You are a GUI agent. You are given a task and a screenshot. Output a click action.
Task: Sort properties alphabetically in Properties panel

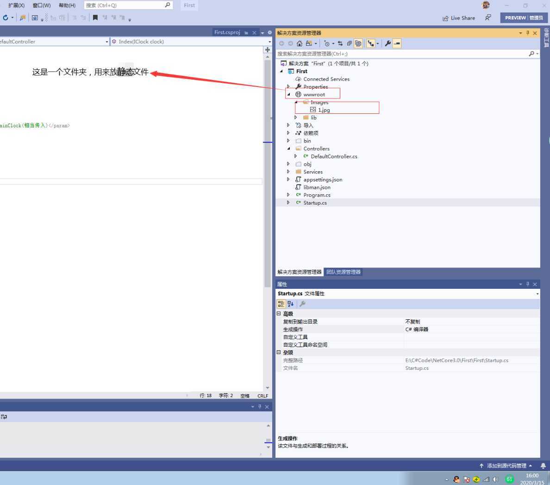click(290, 304)
